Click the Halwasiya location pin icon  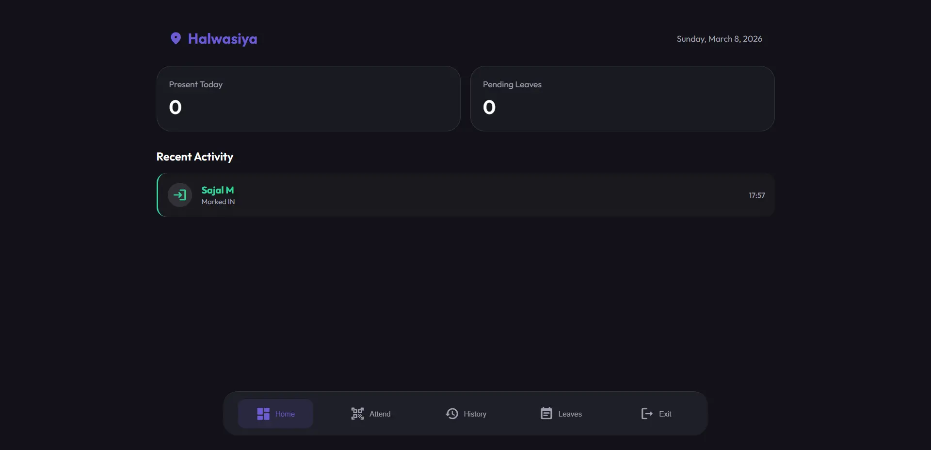[176, 38]
